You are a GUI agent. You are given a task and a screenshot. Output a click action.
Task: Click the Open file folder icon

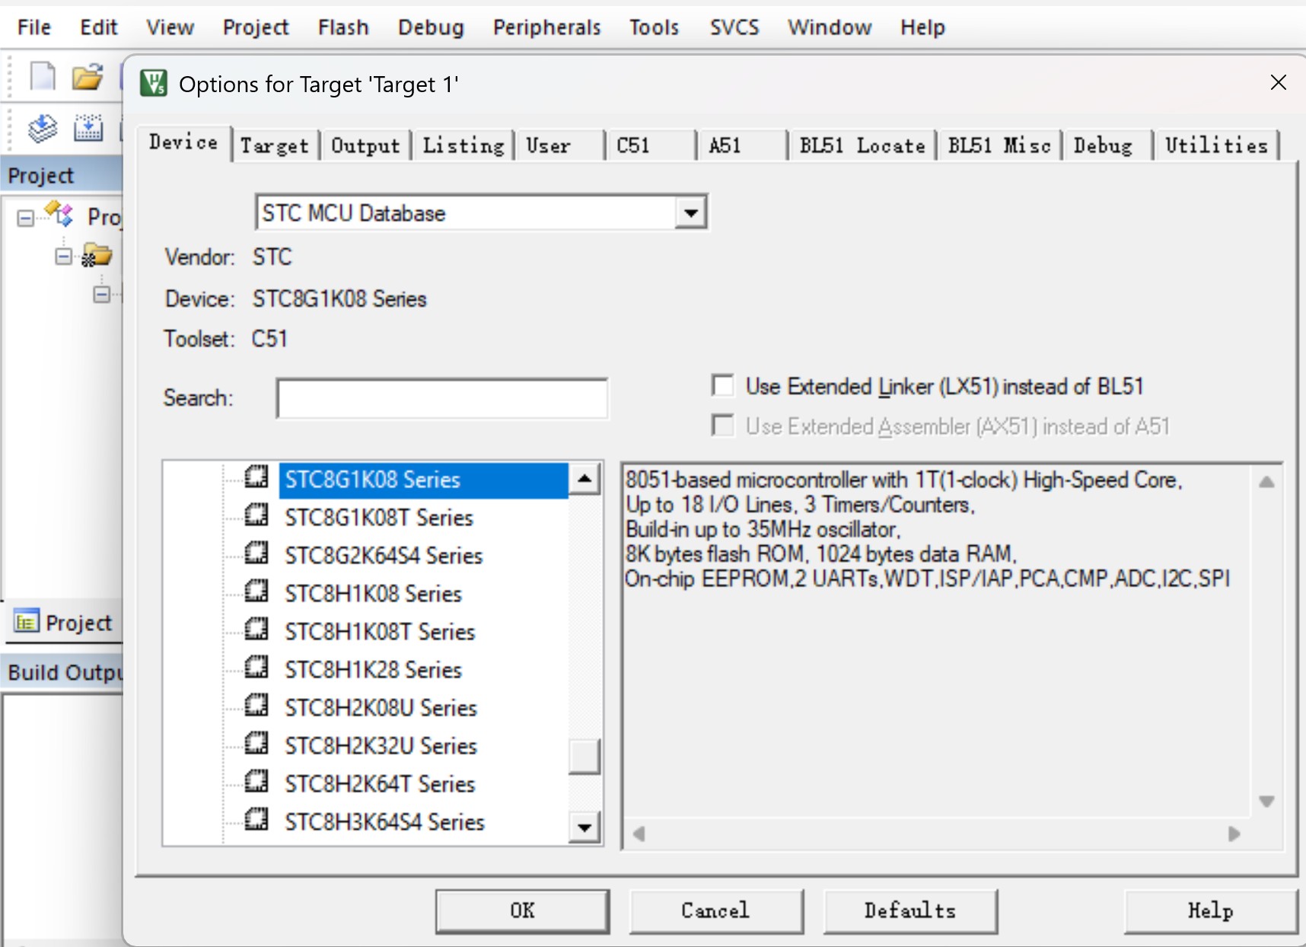[88, 76]
